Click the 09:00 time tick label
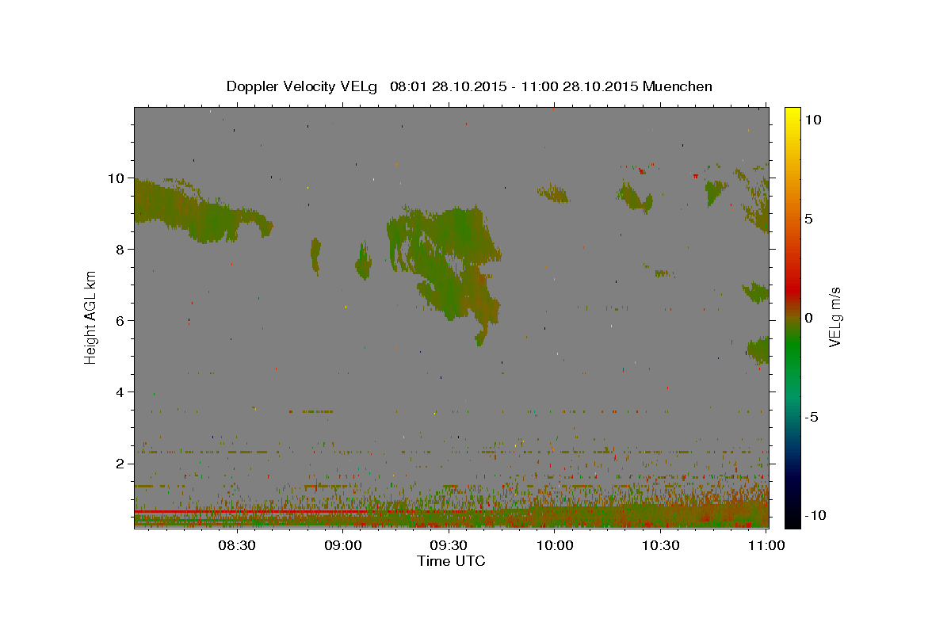Screen dimensions: 951x634 coord(342,545)
